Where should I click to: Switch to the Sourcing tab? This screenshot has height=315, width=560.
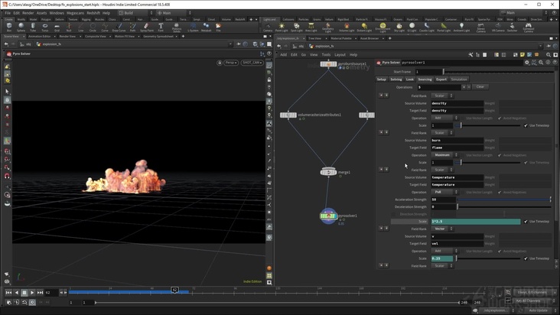[425, 80]
